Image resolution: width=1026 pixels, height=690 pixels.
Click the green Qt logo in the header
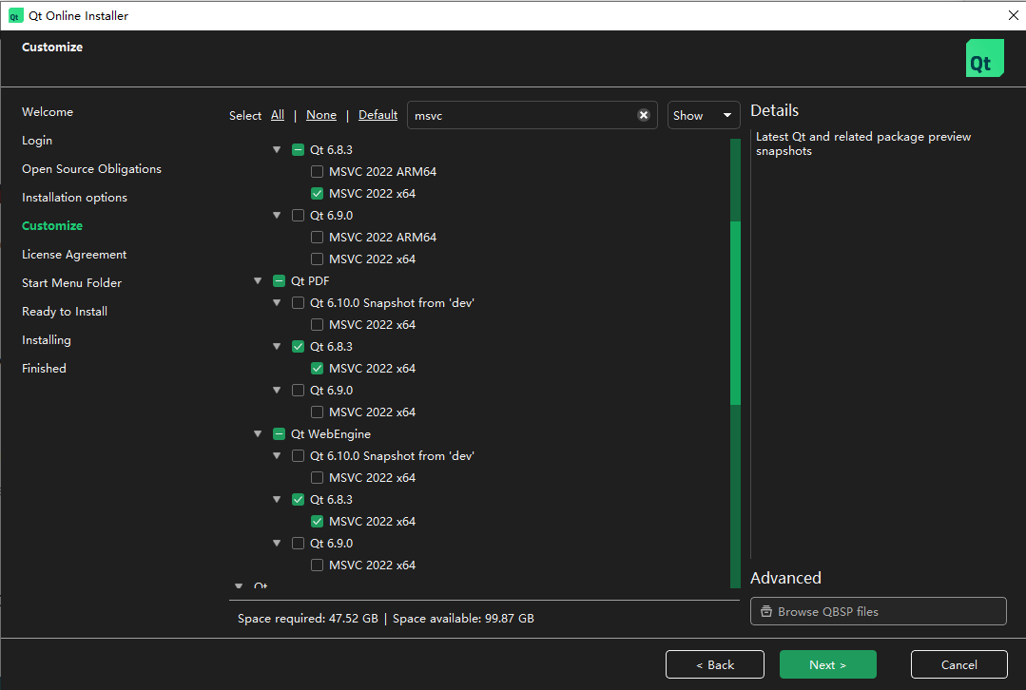point(984,58)
